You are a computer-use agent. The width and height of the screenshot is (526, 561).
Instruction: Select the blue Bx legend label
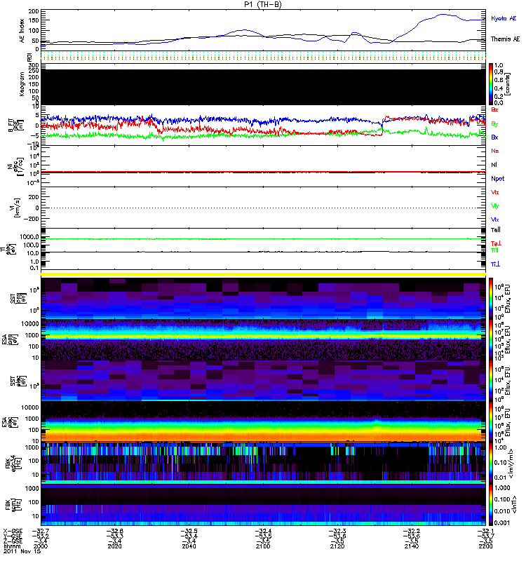[x=494, y=137]
